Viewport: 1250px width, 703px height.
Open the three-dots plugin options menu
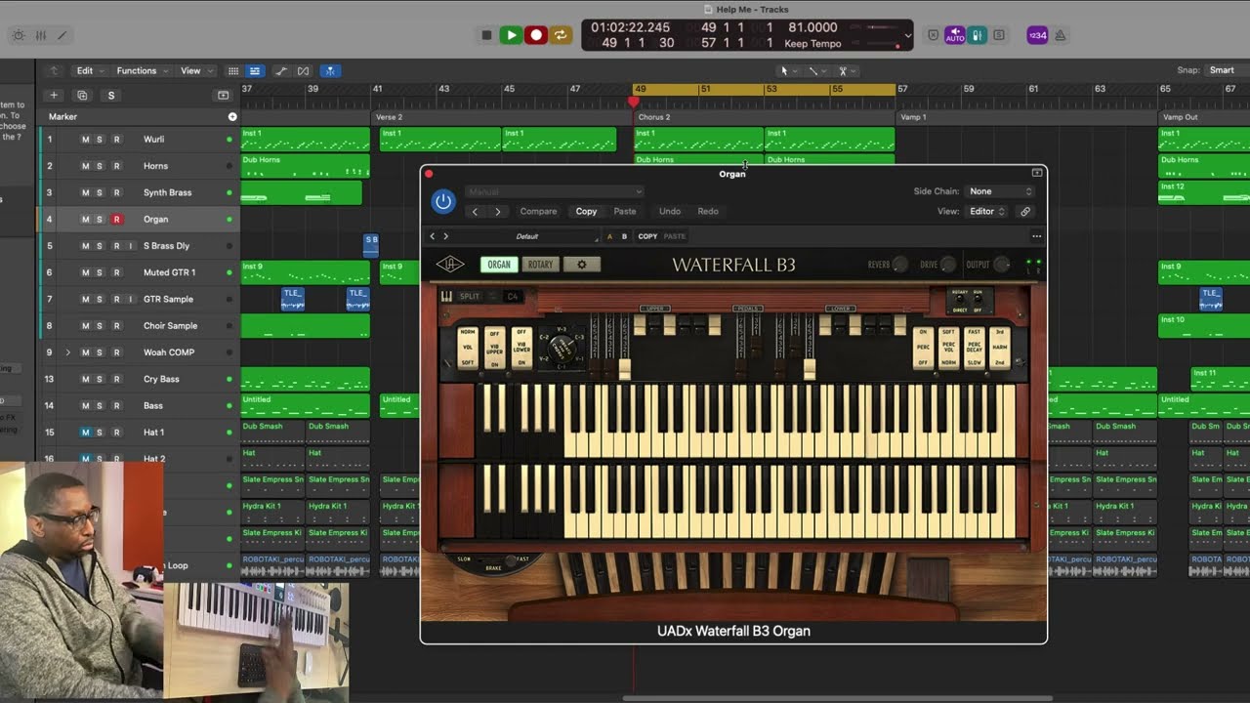click(x=1036, y=236)
